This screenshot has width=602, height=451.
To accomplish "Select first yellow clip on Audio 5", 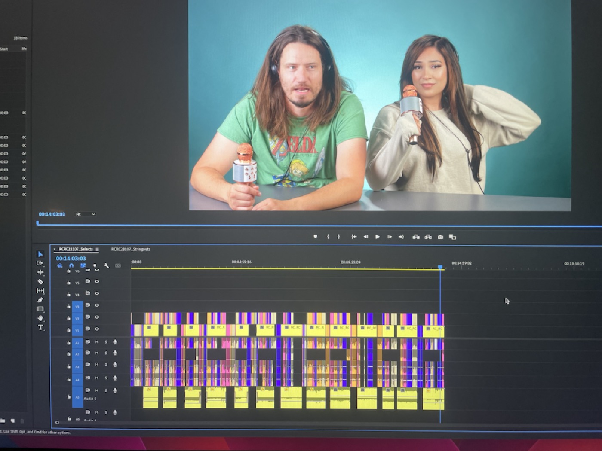I will [x=150, y=398].
